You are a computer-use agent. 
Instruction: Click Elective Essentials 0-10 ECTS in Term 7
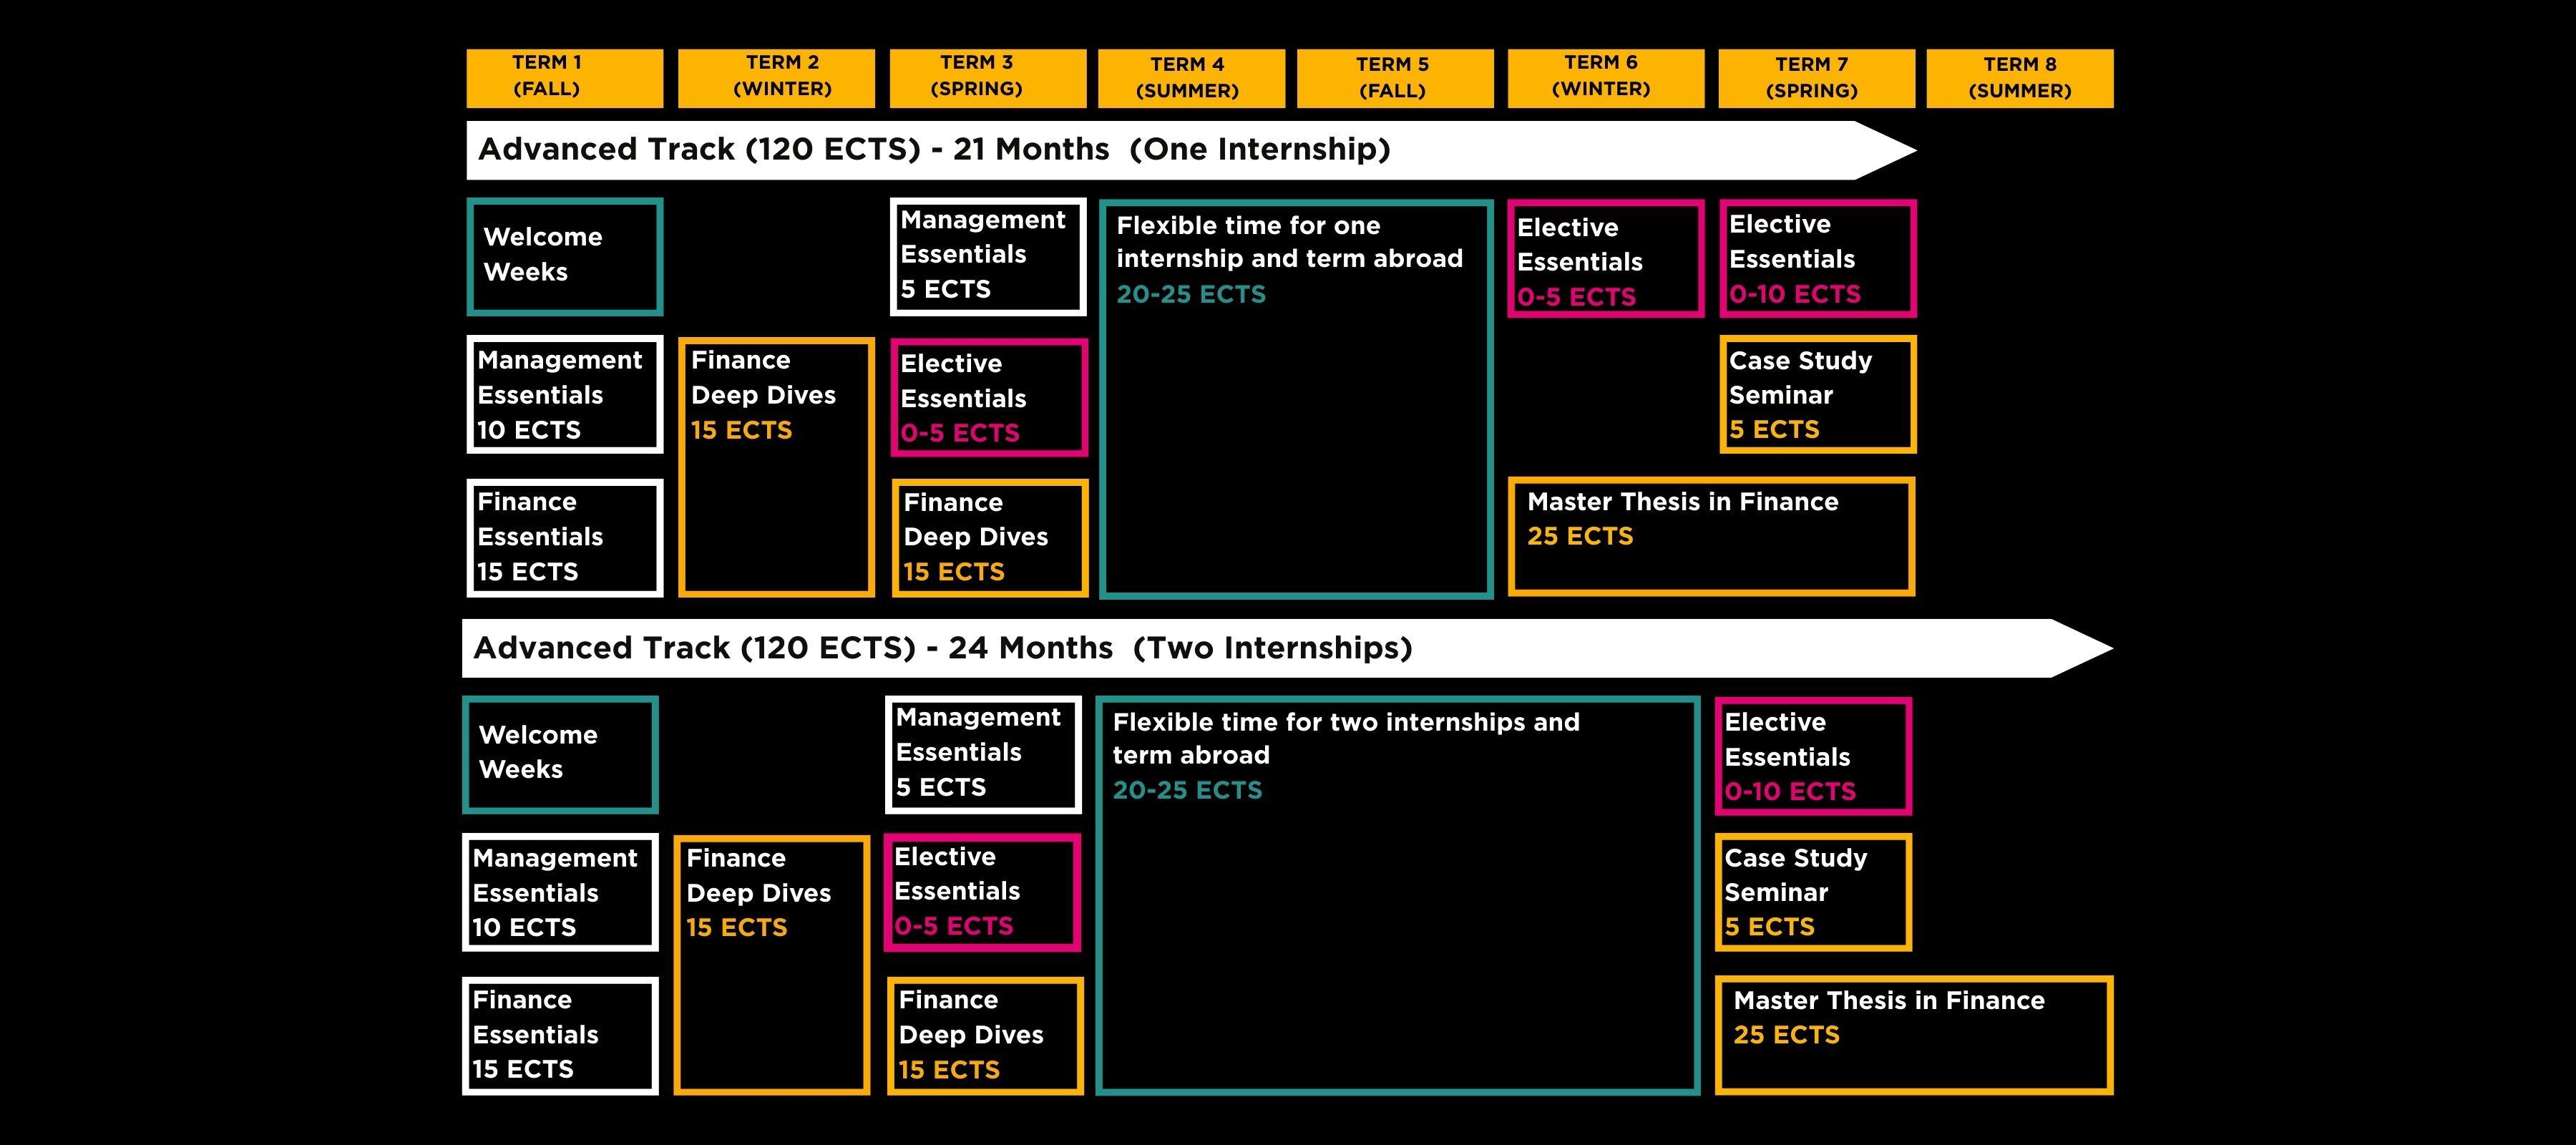pyautogui.click(x=1818, y=258)
